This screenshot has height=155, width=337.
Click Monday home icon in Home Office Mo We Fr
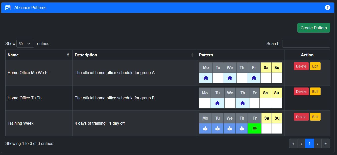pos(206,78)
